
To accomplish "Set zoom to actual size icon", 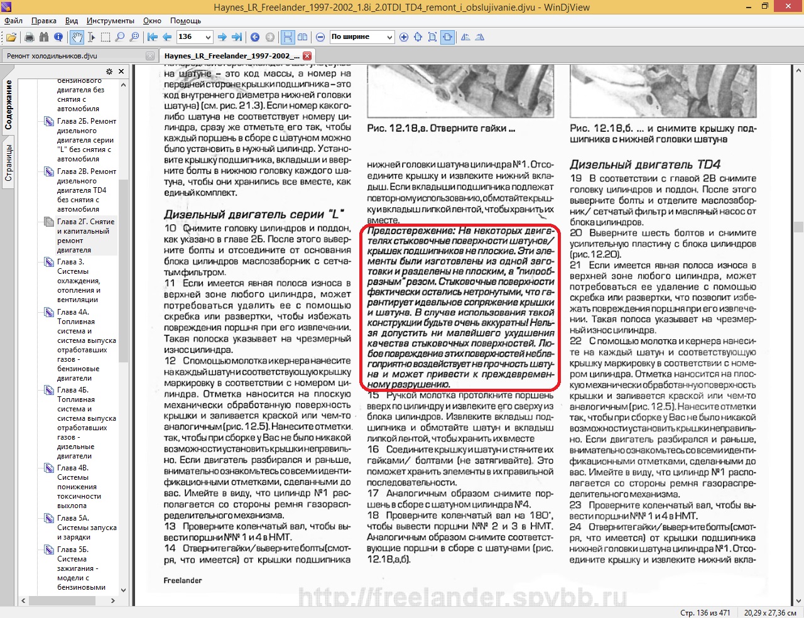I will tap(418, 37).
